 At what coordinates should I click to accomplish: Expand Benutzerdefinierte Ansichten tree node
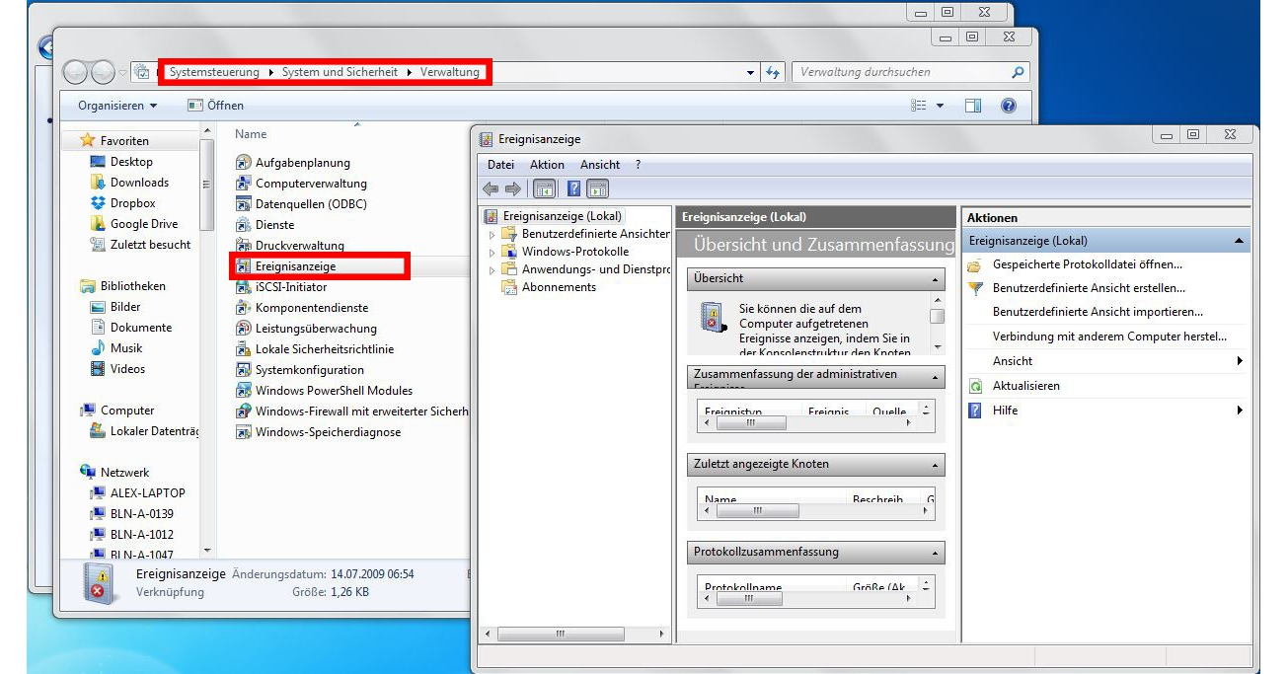coord(492,235)
